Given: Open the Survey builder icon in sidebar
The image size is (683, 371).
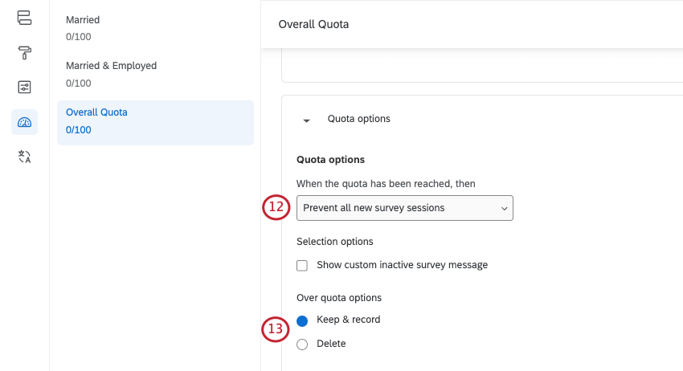Looking at the screenshot, I should point(24,18).
